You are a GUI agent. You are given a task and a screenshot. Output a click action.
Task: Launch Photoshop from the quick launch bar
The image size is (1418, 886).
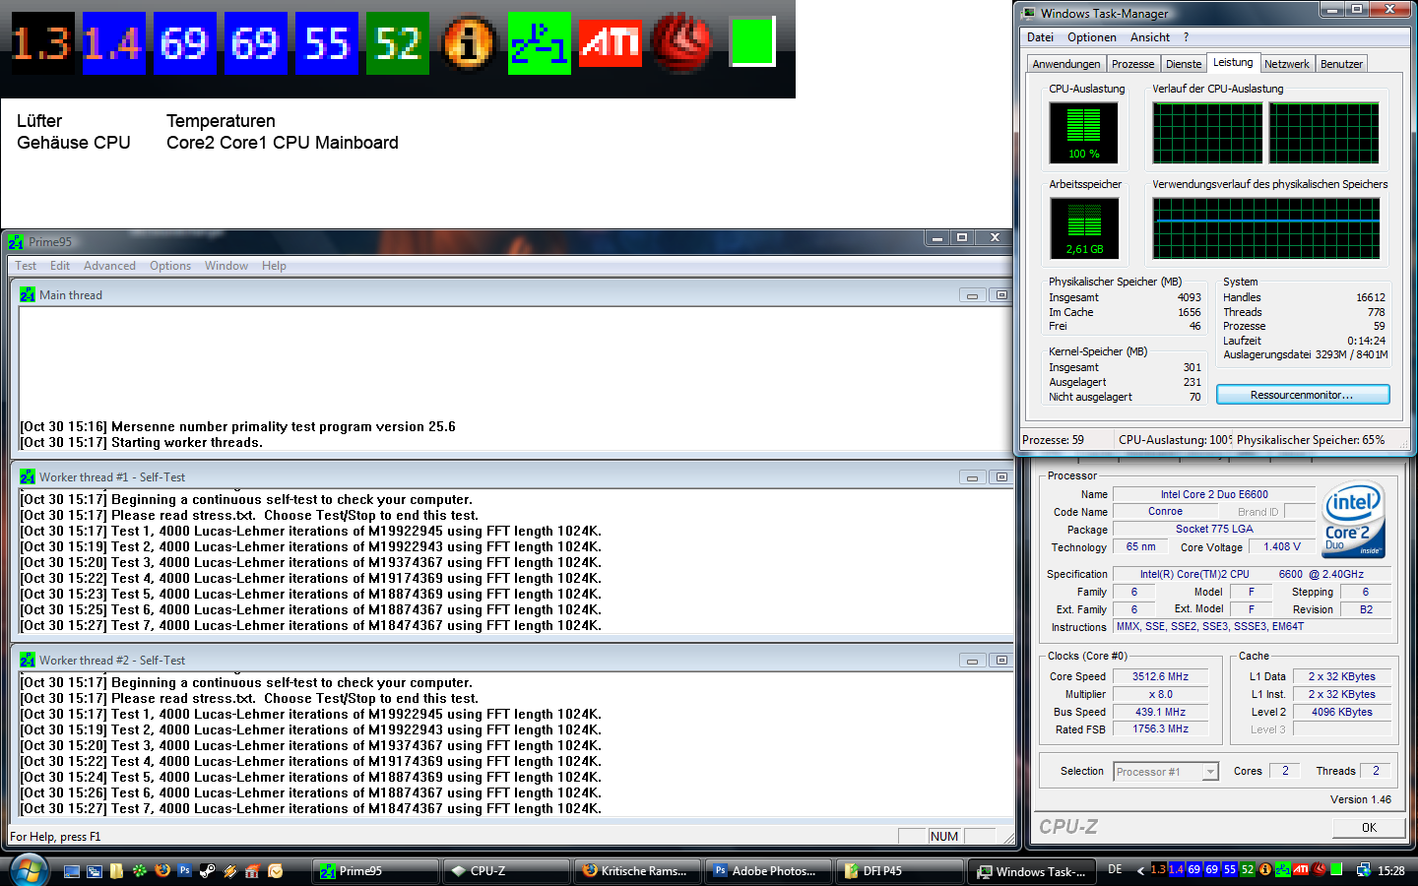tap(184, 870)
